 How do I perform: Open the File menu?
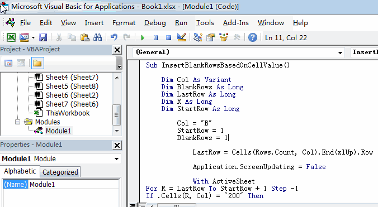click(25, 23)
